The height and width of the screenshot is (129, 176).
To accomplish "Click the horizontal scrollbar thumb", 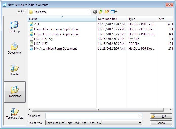I will coord(98,110).
